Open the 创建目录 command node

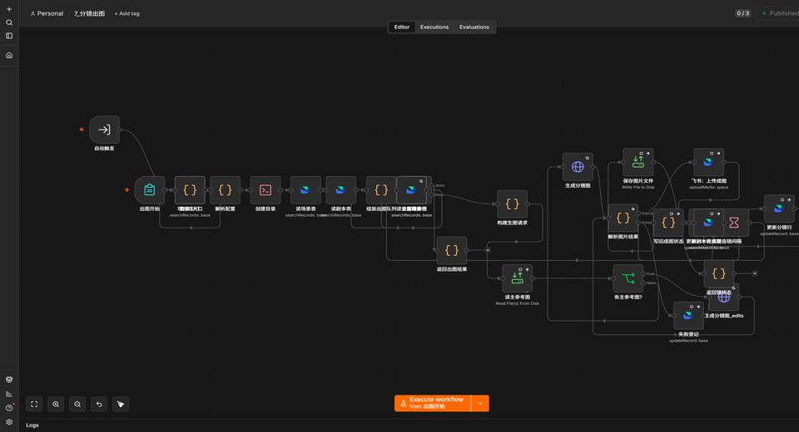pos(265,189)
